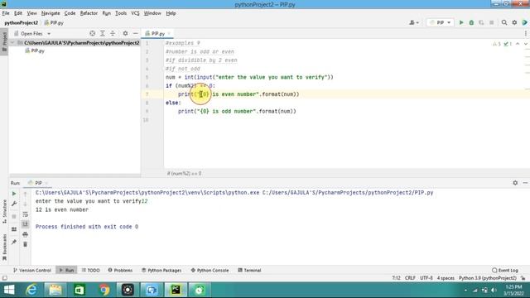The height and width of the screenshot is (298, 530).
Task: Open the Problems tool window
Action: pyautogui.click(x=120, y=271)
